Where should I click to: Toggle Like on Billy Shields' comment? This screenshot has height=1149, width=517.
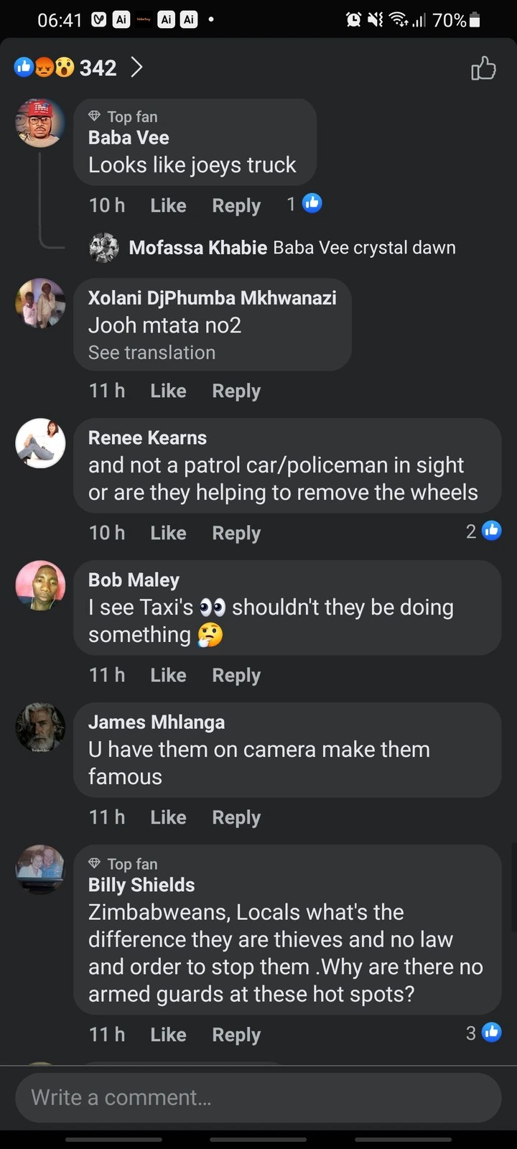[168, 1034]
